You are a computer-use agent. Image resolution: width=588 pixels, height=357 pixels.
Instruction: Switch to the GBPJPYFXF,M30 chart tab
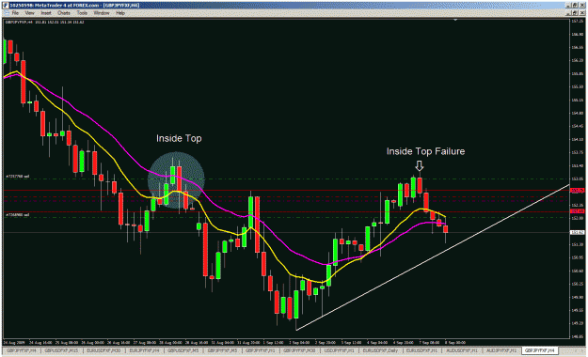tap(299, 350)
